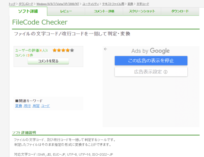Switch to the レビュー tab

[66, 11]
